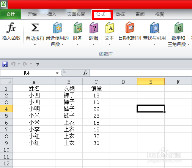Image resolution: width=192 pixels, height=168 pixels.
Task: Click the cell containing 姓名
Action: click(34, 89)
